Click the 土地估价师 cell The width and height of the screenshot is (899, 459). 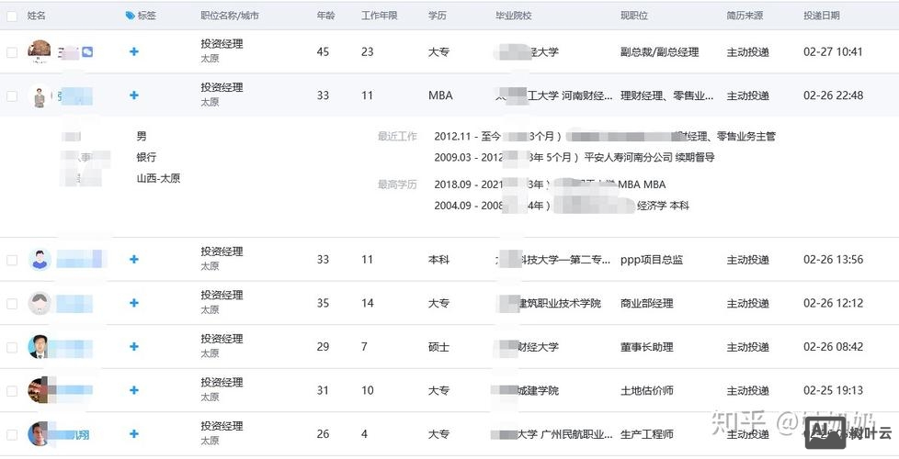tap(647, 390)
